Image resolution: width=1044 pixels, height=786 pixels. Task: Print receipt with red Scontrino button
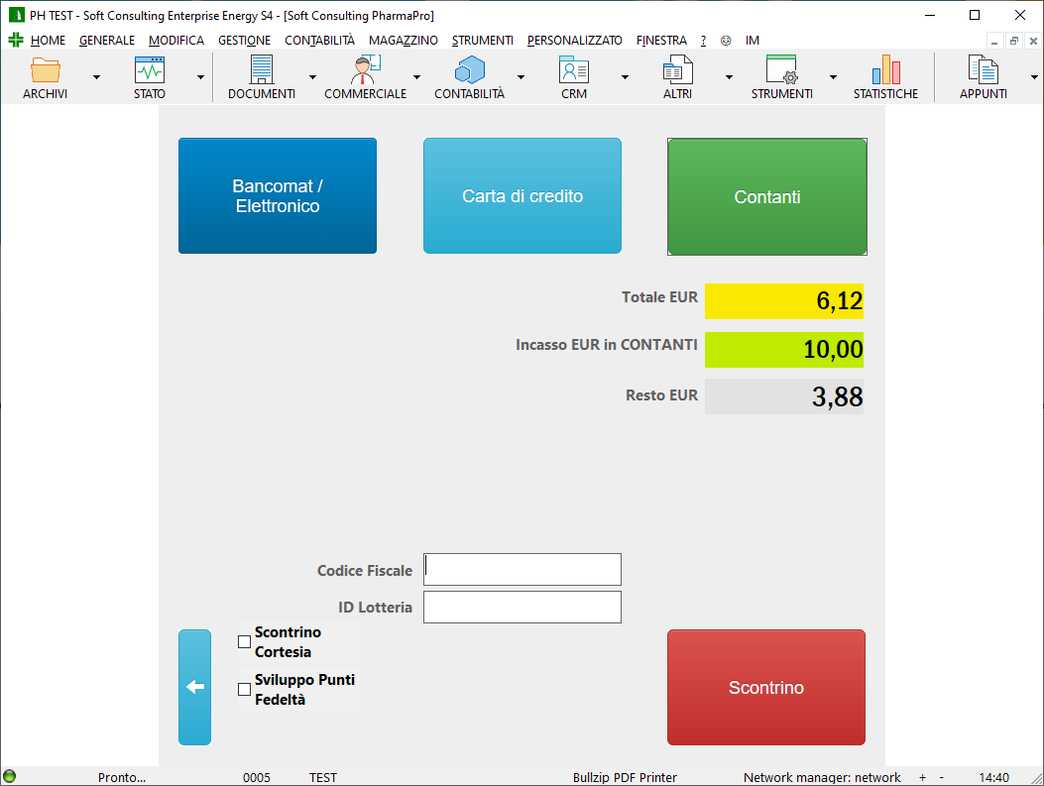[766, 688]
